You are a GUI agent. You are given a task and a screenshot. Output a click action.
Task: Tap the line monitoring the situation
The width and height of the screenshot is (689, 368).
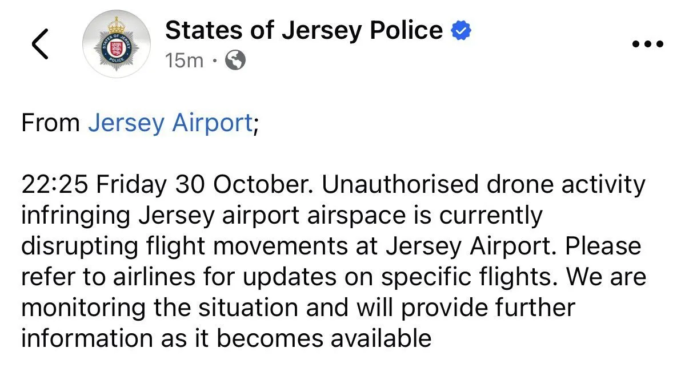(298, 308)
